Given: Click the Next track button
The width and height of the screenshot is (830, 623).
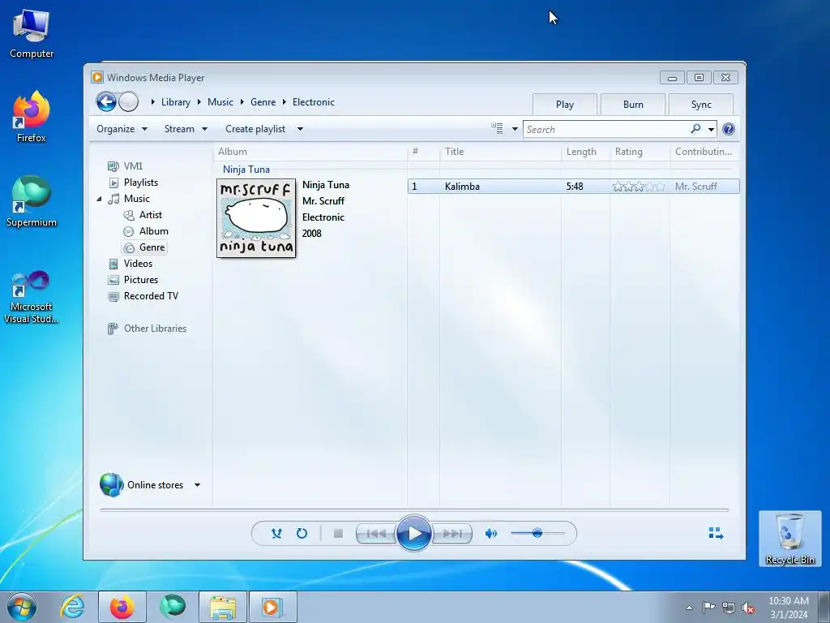Looking at the screenshot, I should 452,534.
